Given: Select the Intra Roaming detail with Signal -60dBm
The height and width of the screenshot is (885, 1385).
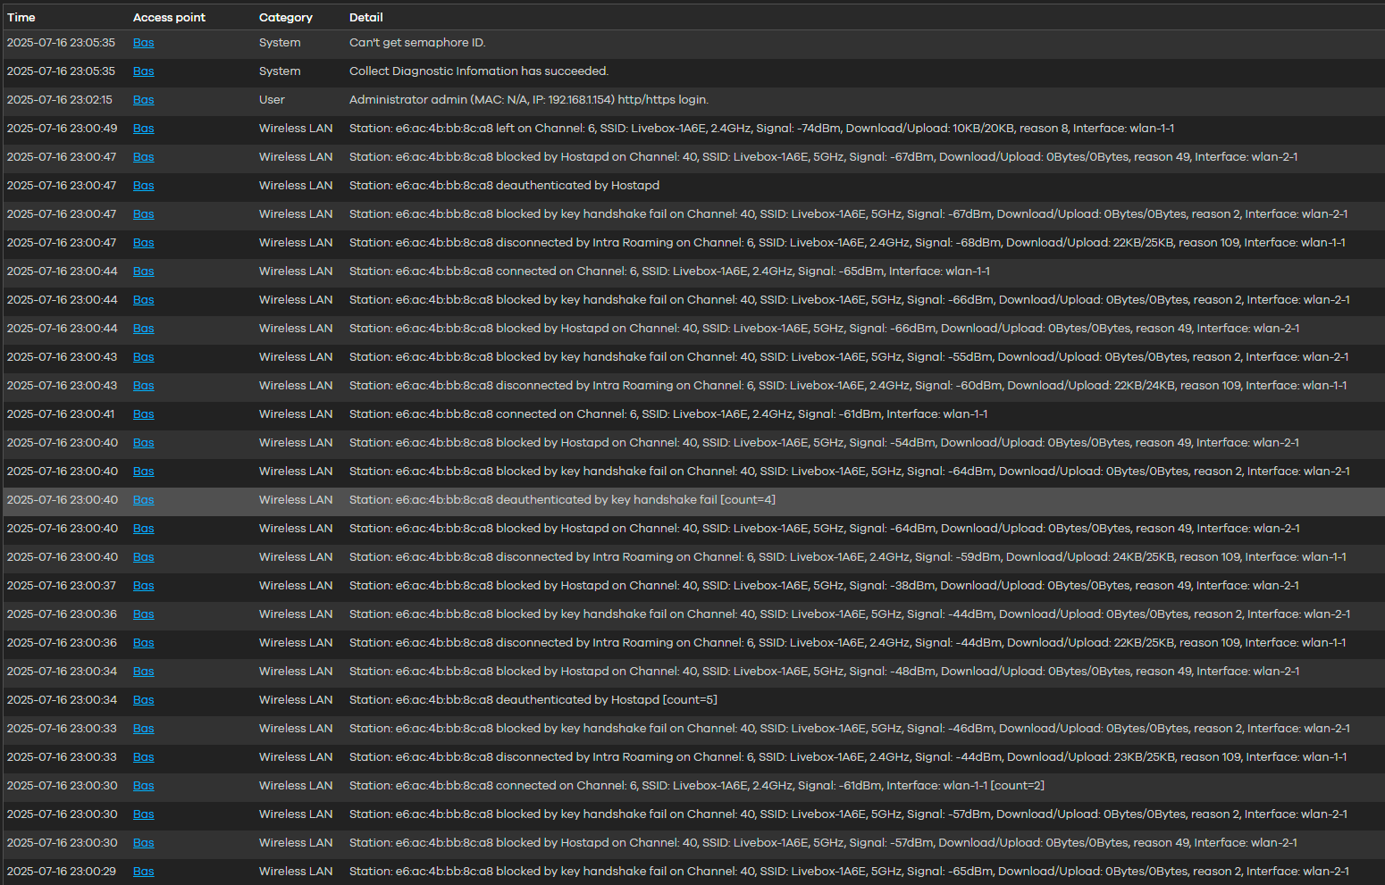Looking at the screenshot, I should click(x=848, y=385).
